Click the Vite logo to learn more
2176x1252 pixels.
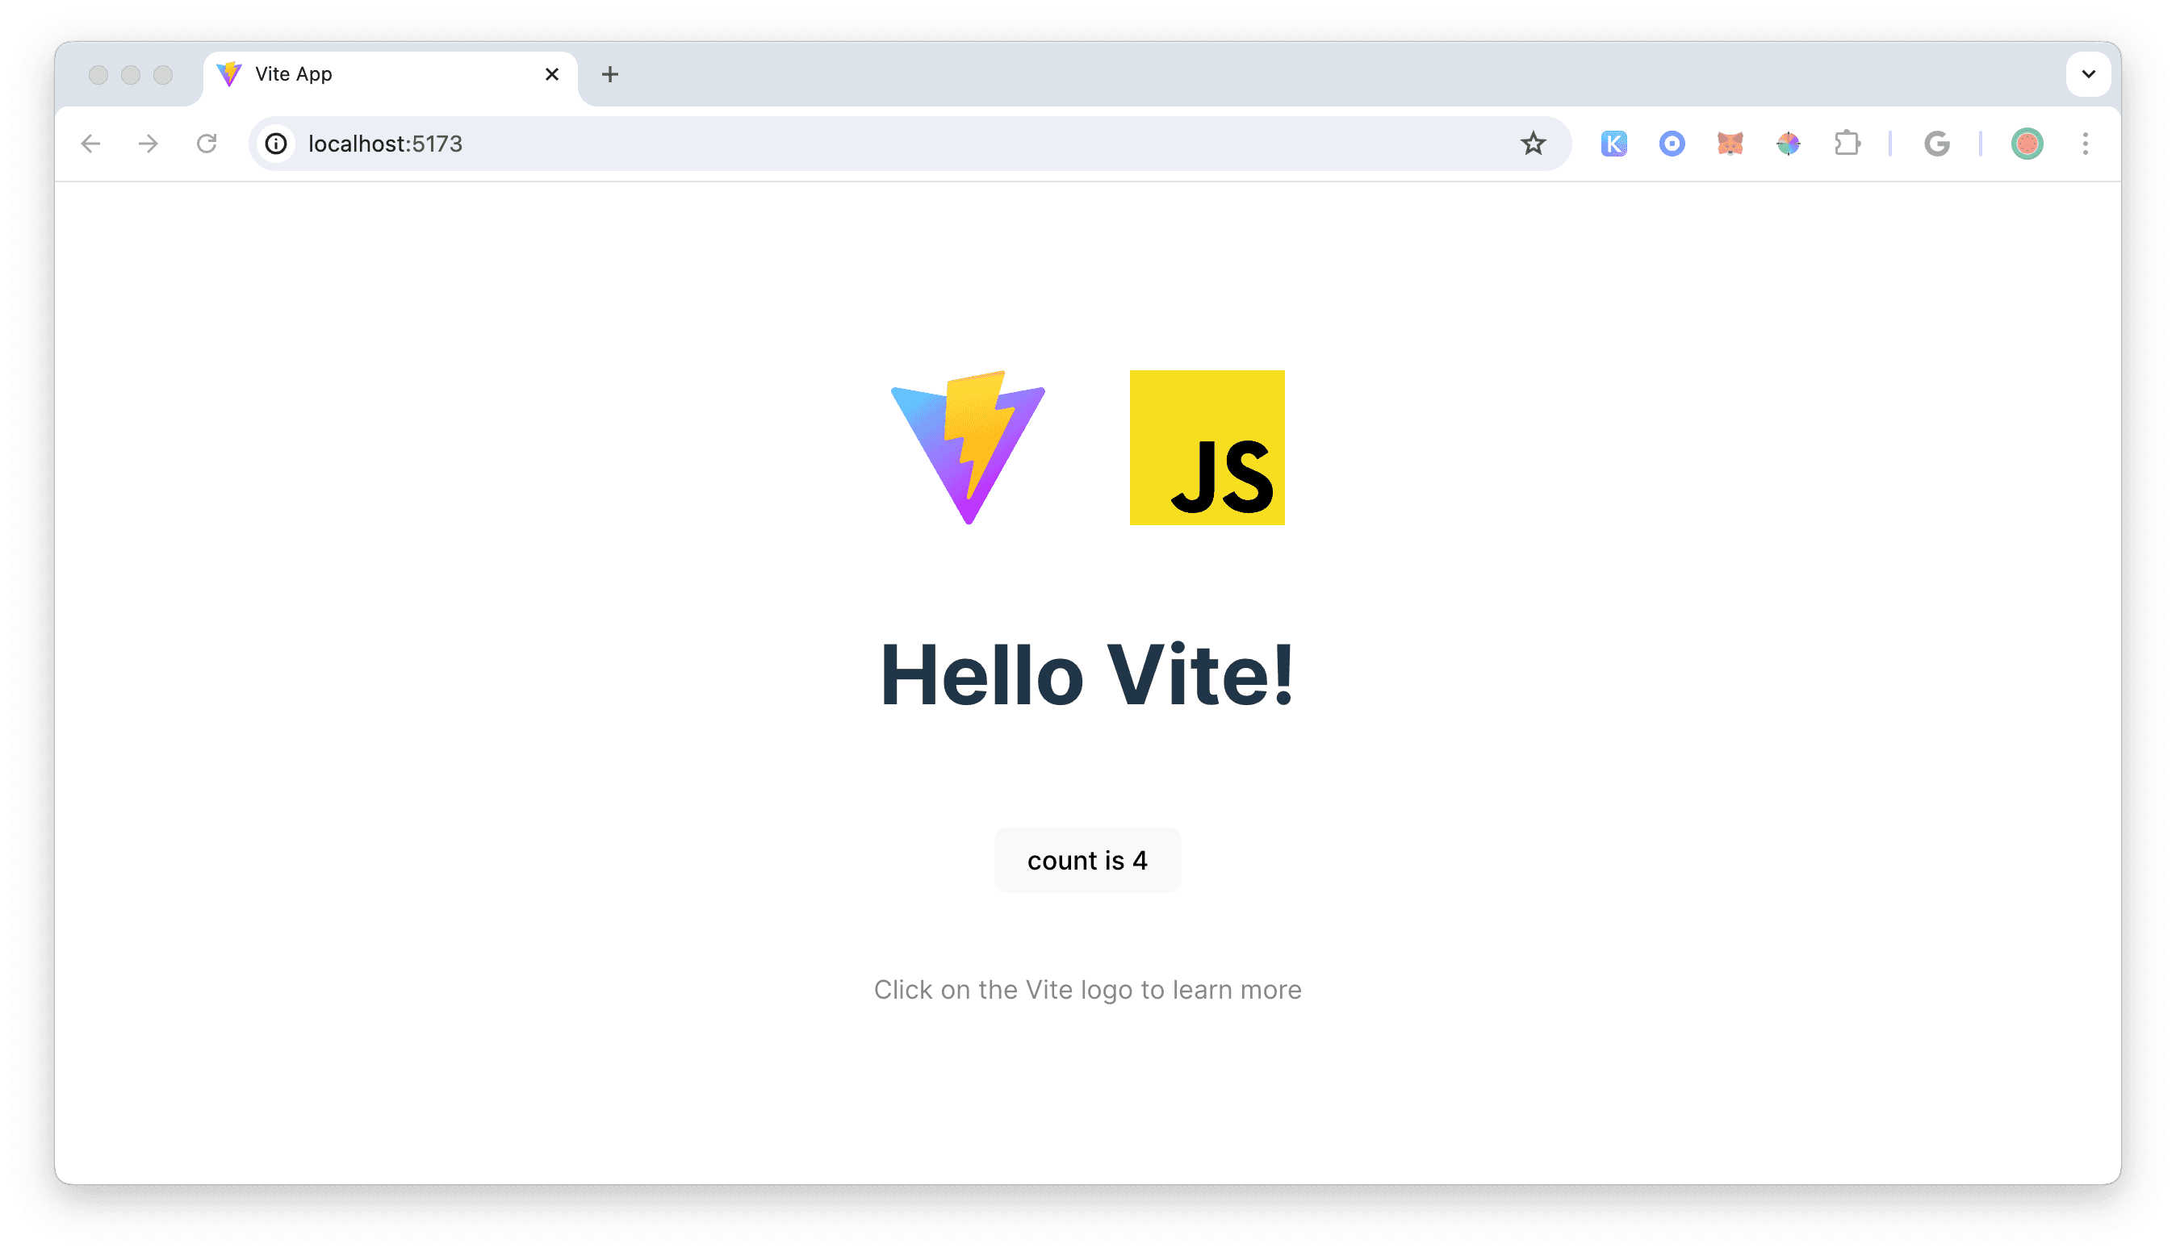coord(969,447)
